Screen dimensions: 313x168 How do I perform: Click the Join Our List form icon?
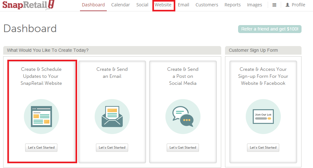[263, 117]
